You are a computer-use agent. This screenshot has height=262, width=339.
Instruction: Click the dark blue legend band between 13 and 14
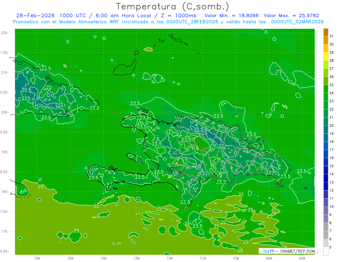[326, 178]
